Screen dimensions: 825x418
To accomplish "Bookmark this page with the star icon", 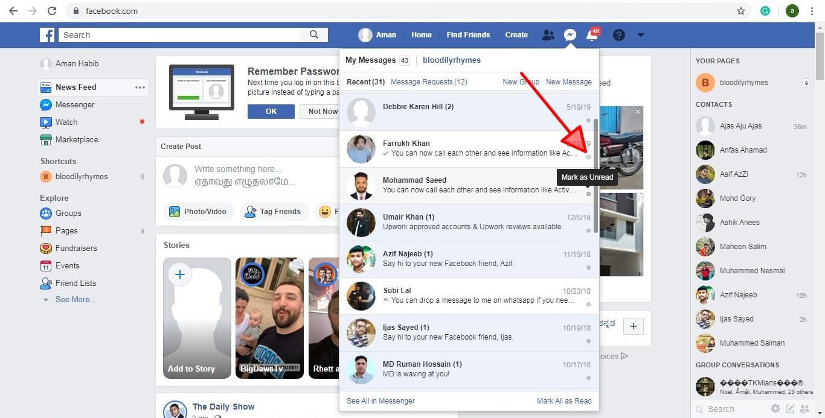I will pos(741,11).
